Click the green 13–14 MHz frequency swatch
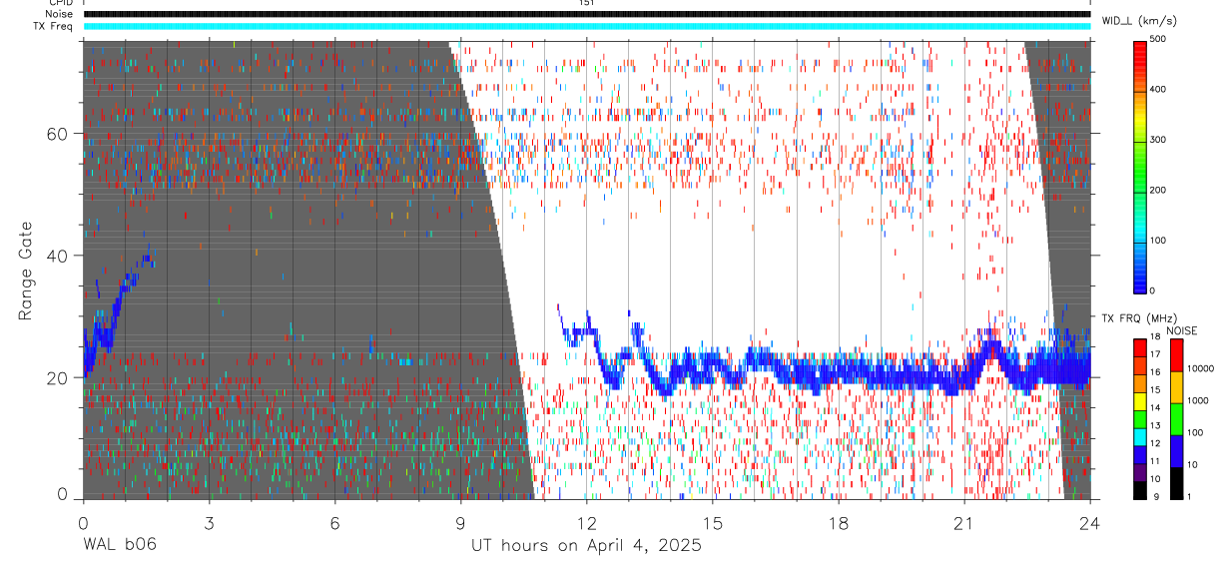The image size is (1226, 566). (1140, 417)
